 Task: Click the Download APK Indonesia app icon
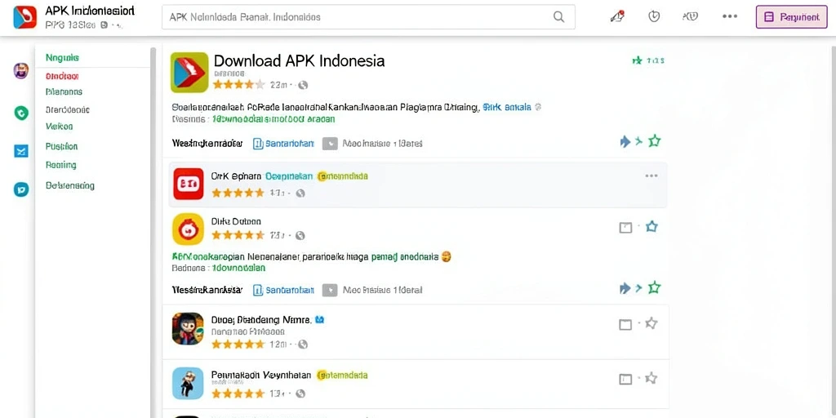(189, 73)
